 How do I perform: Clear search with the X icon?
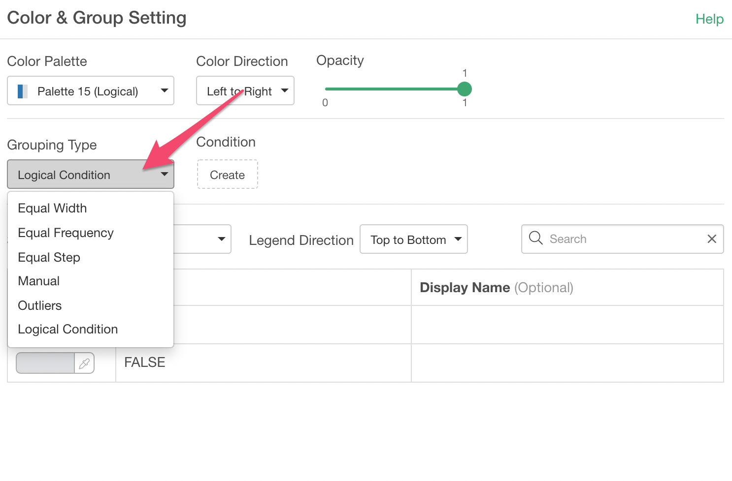(711, 239)
